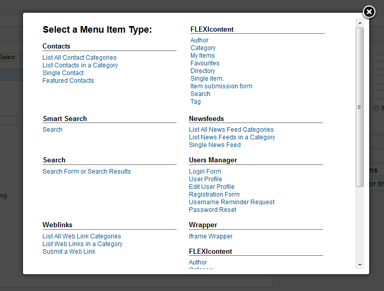This screenshot has width=384, height=291.
Task: Choose FLEXIcontent Category menu type
Action: tap(203, 48)
